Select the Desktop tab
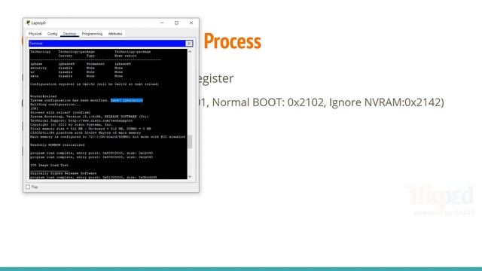 [x=69, y=34]
